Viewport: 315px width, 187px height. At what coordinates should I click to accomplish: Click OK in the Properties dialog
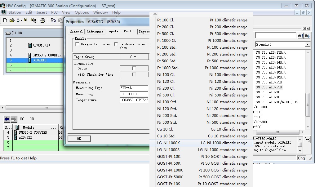[79, 139]
